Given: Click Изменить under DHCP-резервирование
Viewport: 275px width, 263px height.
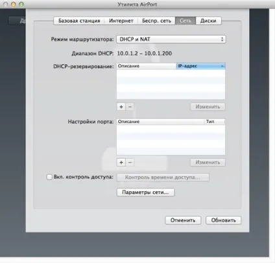Looking at the screenshot, I should point(208,107).
